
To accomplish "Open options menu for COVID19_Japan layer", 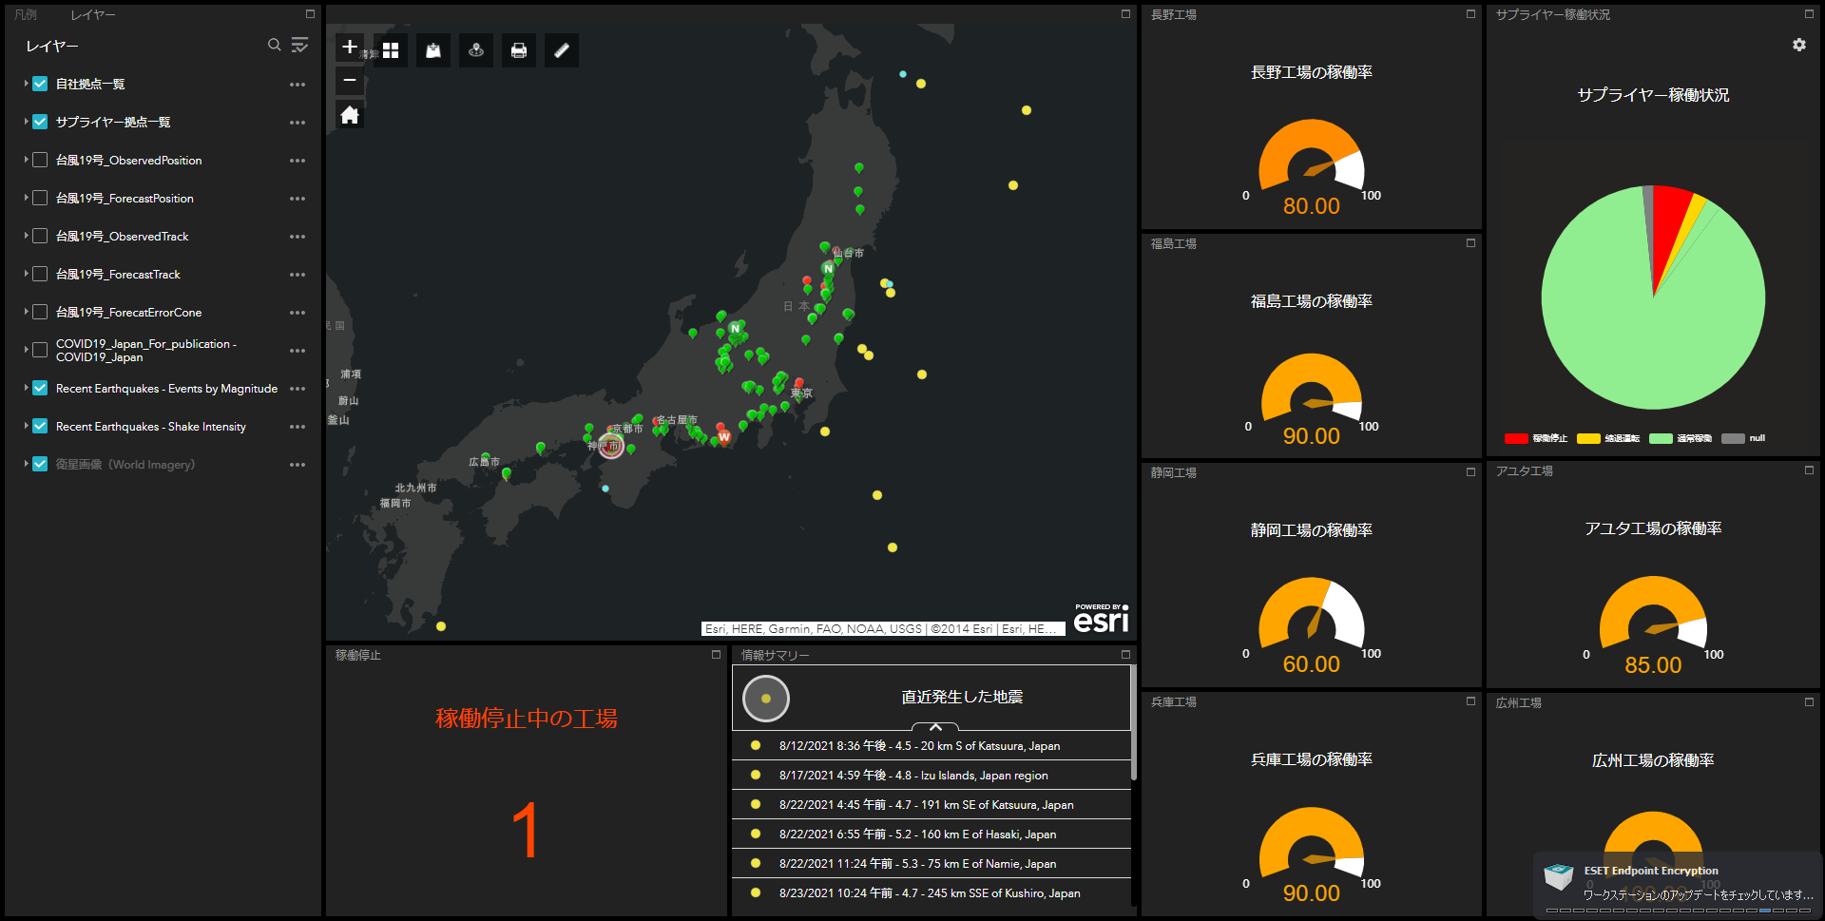I will point(298,350).
